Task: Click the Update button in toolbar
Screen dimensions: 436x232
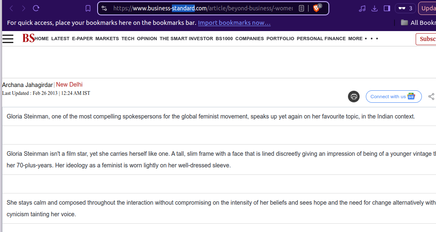Action: [x=427, y=8]
